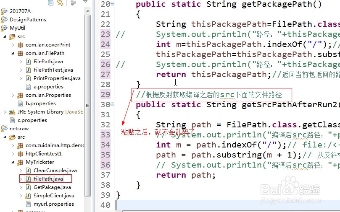Collapse the src folder under netcraw
This screenshot has height=212, width=340.
[5, 137]
